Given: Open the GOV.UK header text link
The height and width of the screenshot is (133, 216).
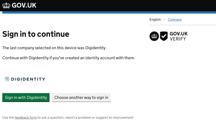Looking at the screenshot, I should 24,5.
